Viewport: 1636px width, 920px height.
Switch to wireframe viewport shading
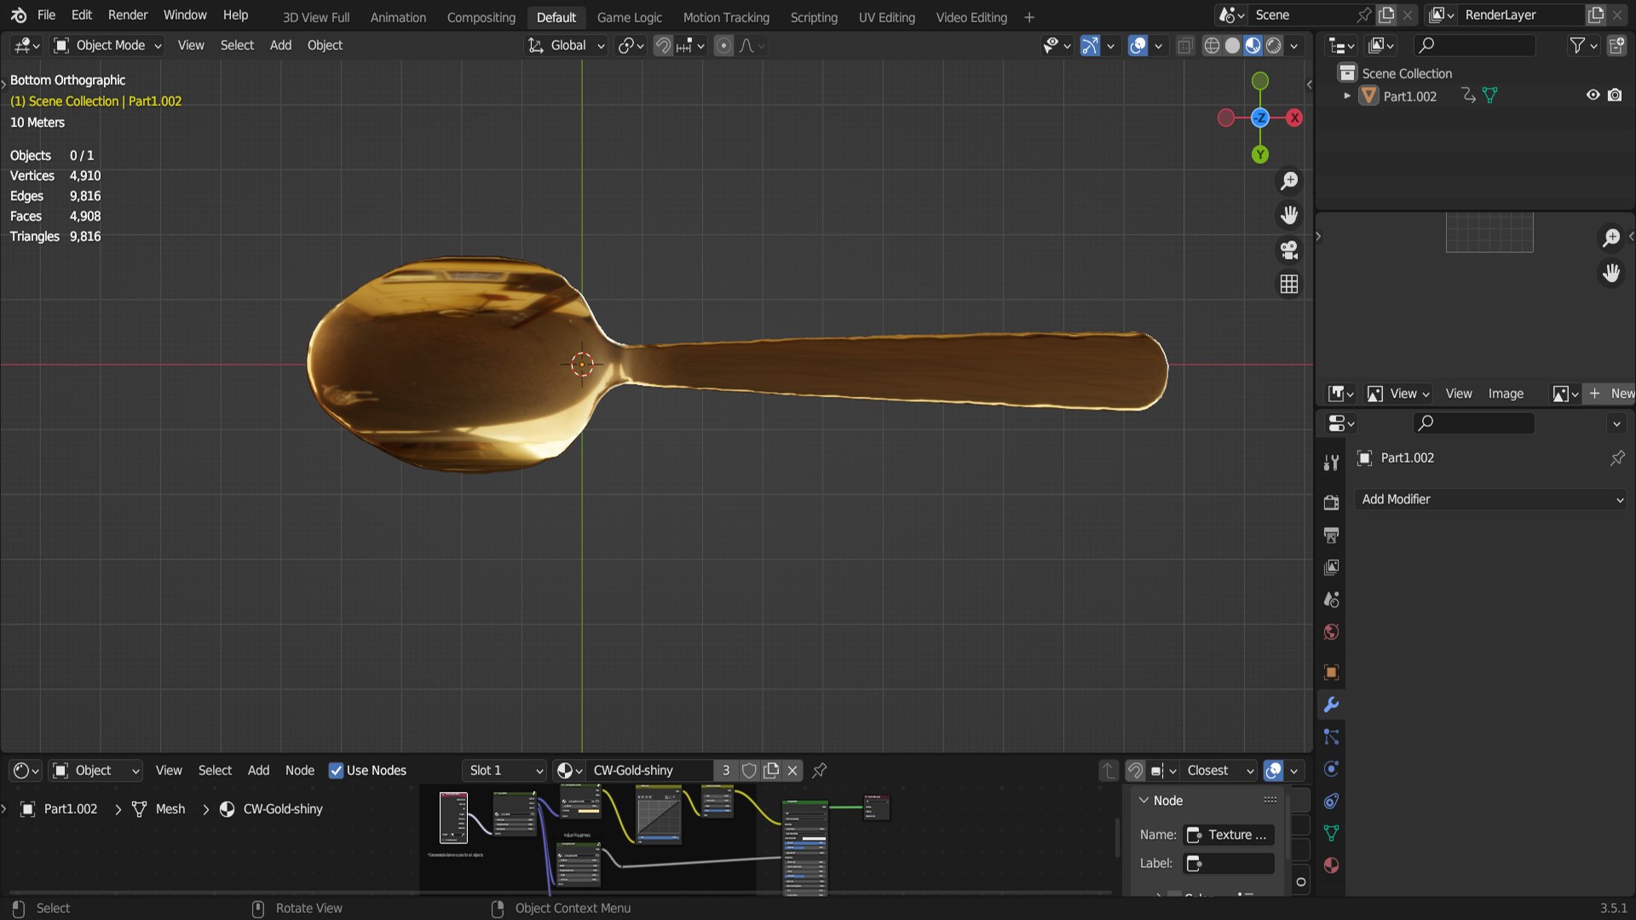[x=1212, y=45]
